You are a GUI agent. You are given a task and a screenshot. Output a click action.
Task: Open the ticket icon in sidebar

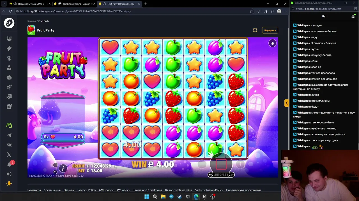[x=9, y=49]
